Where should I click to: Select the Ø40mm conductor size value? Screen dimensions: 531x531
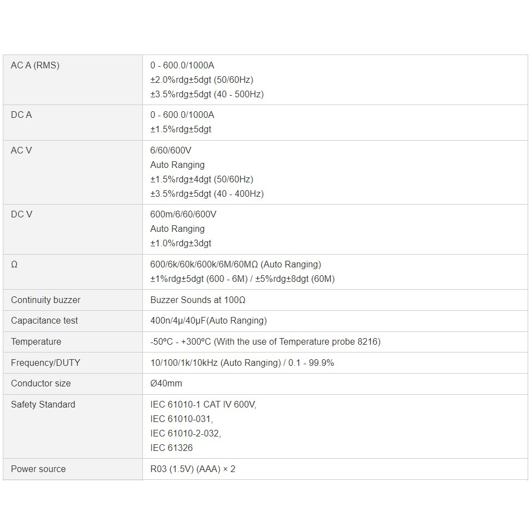[166, 384]
